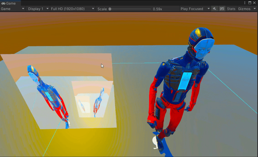Close the Game view panel
This screenshot has width=258, height=157.
pos(254,3)
